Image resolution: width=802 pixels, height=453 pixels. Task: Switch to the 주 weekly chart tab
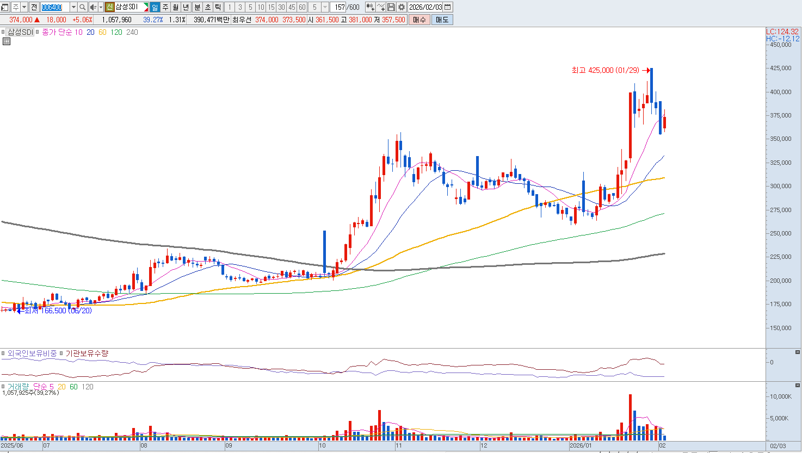tap(165, 7)
